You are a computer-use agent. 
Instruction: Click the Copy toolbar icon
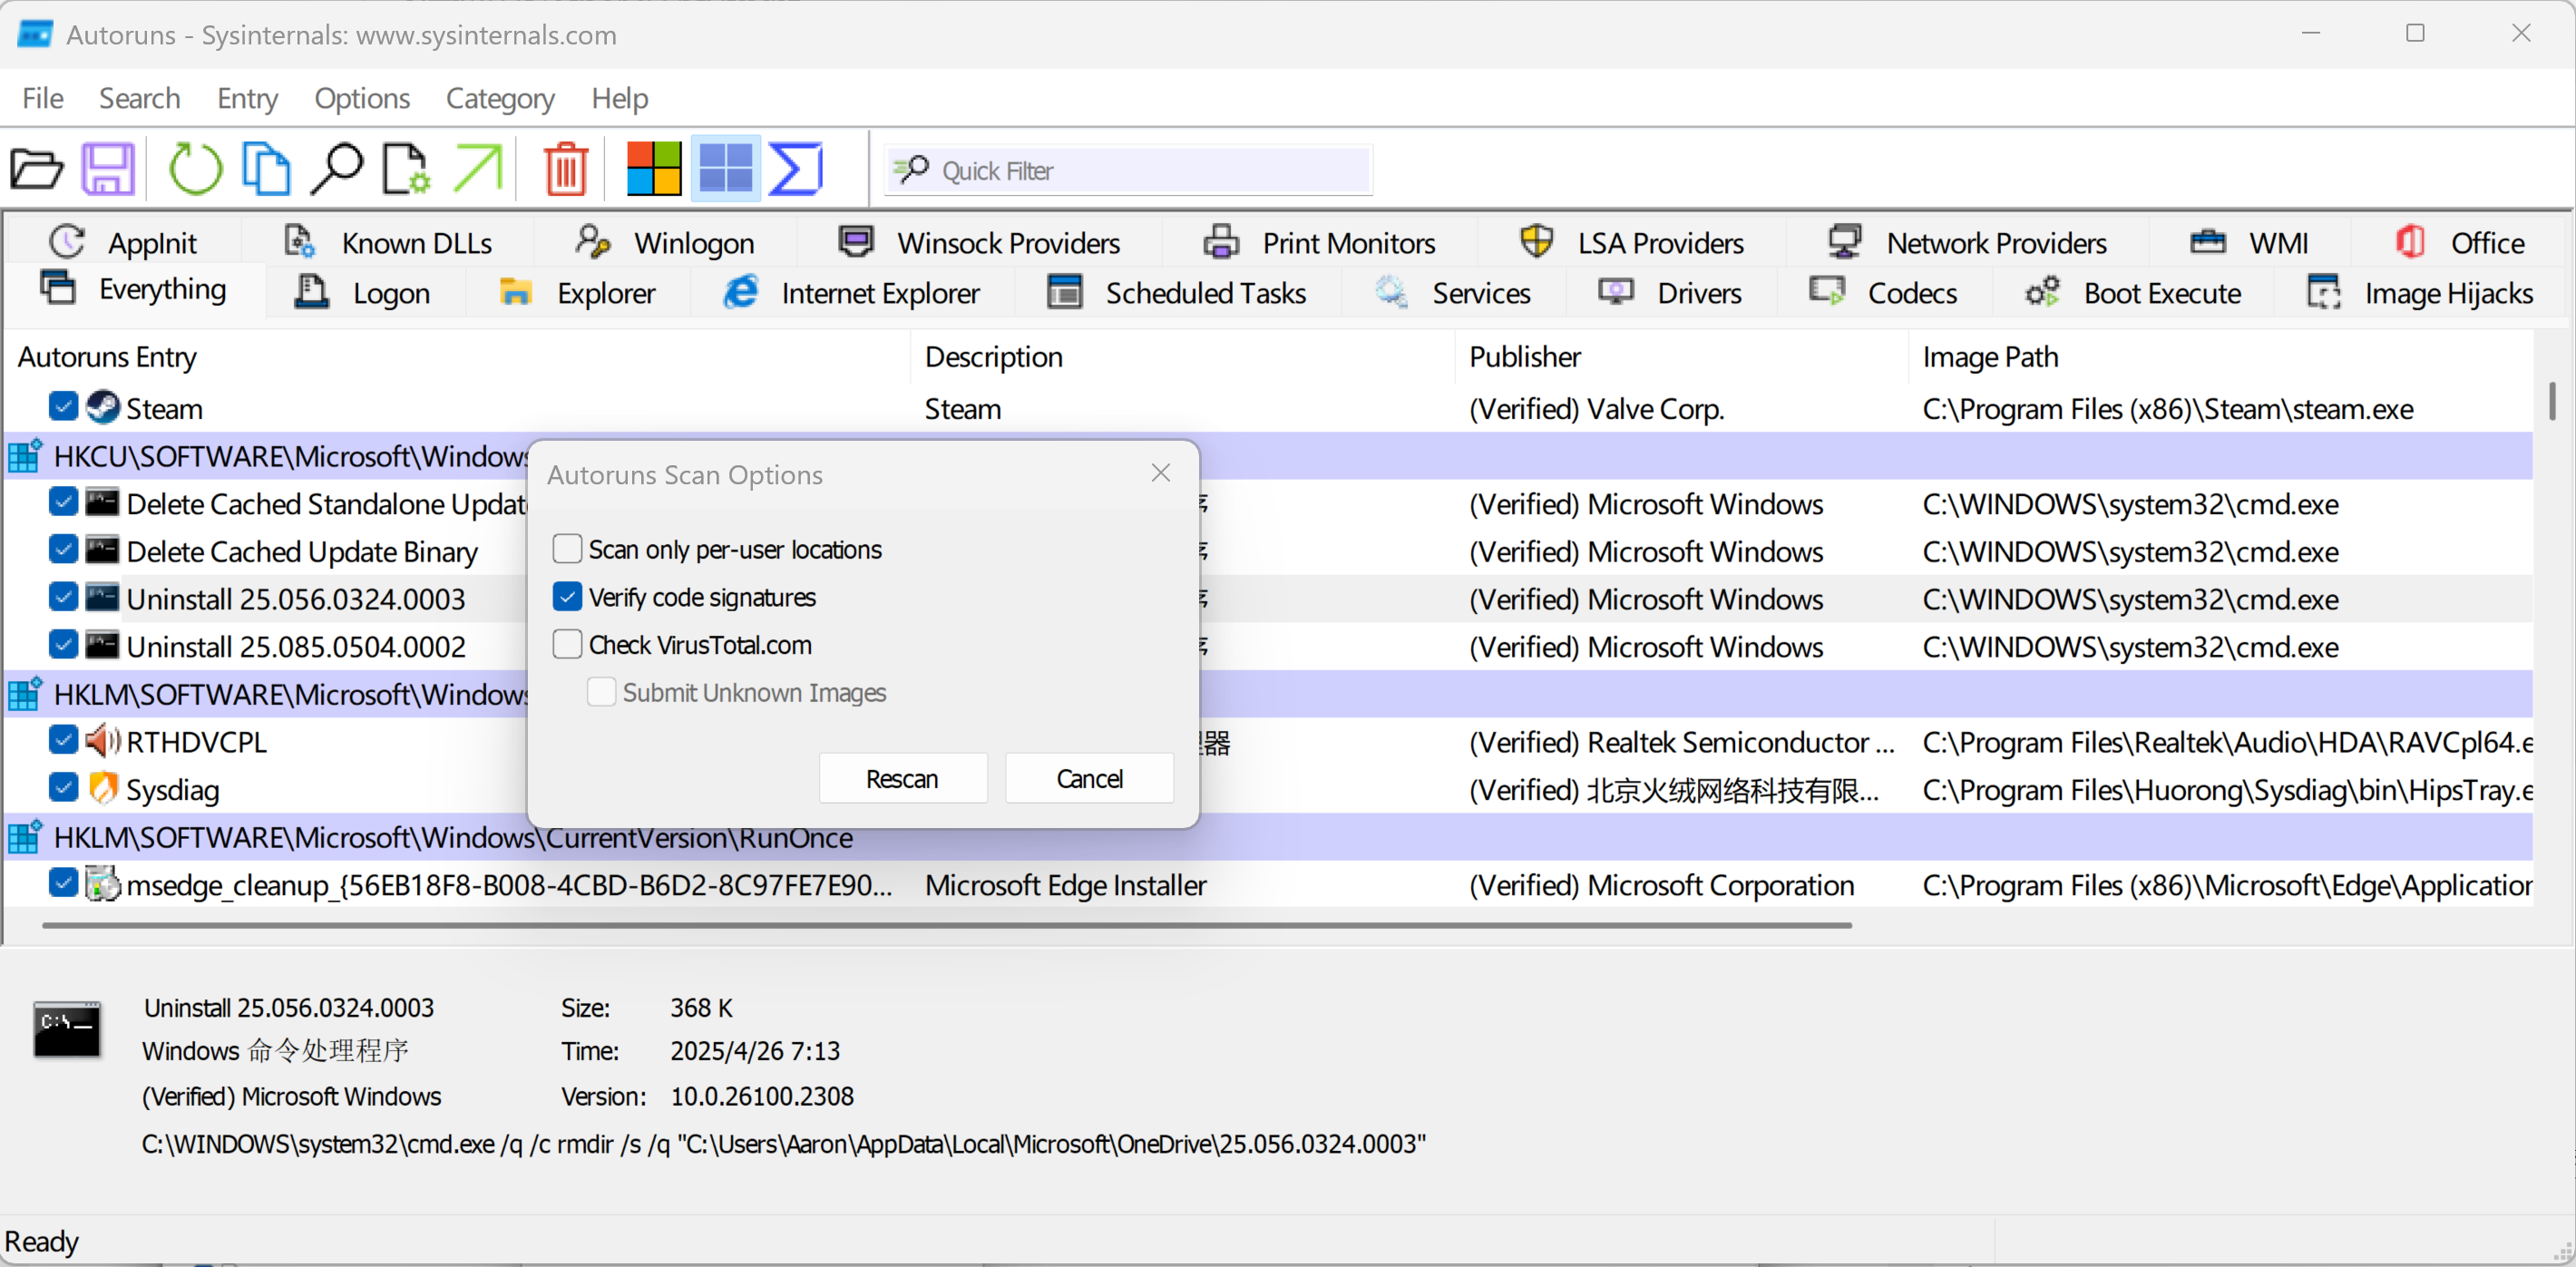pos(266,169)
